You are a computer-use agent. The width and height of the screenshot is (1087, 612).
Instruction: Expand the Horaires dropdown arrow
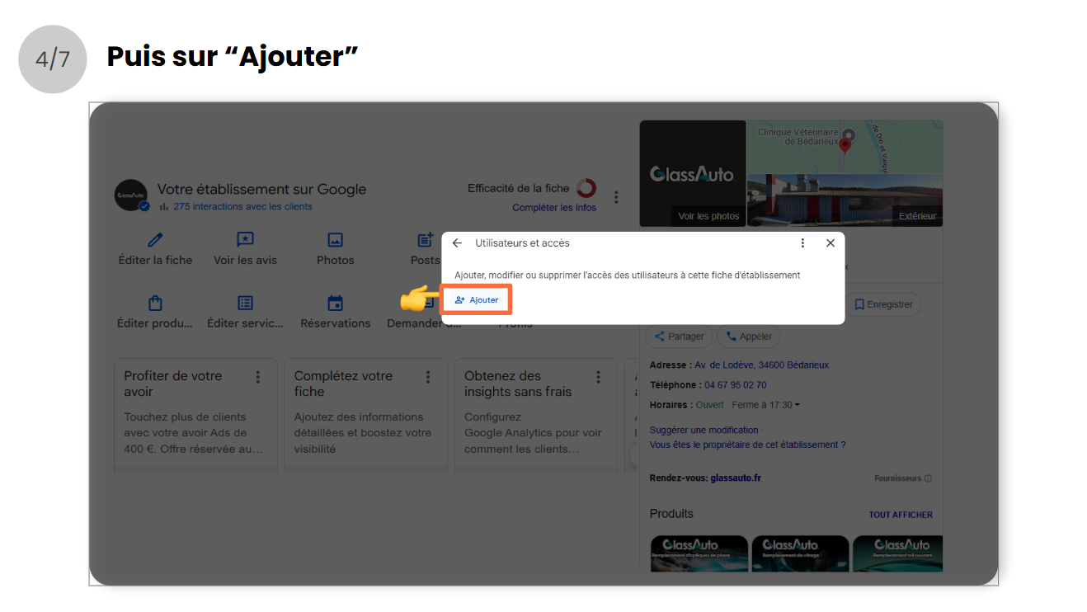click(797, 405)
